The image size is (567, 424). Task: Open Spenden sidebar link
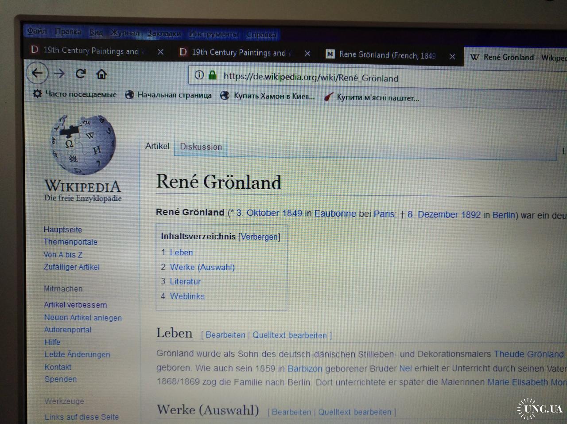pyautogui.click(x=61, y=379)
